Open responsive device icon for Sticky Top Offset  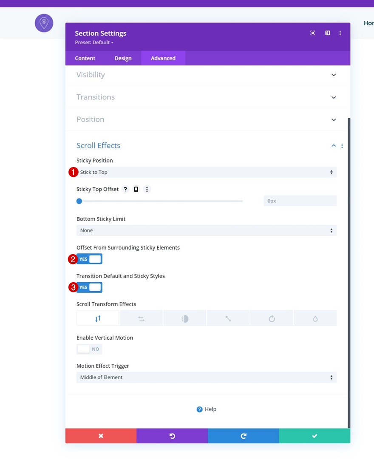click(136, 189)
